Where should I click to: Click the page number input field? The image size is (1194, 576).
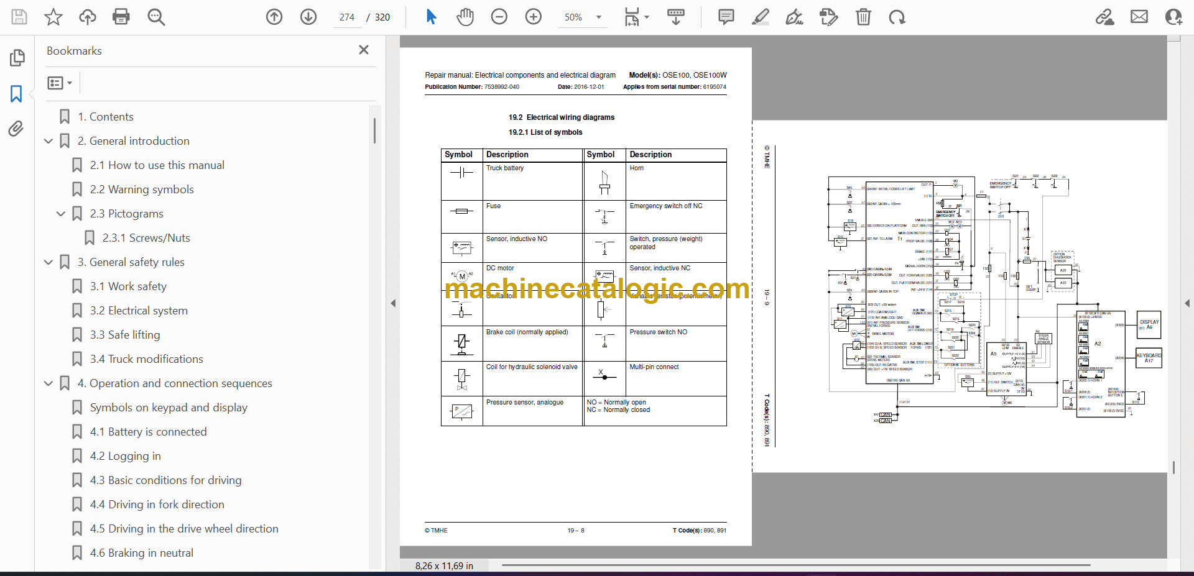pos(347,17)
